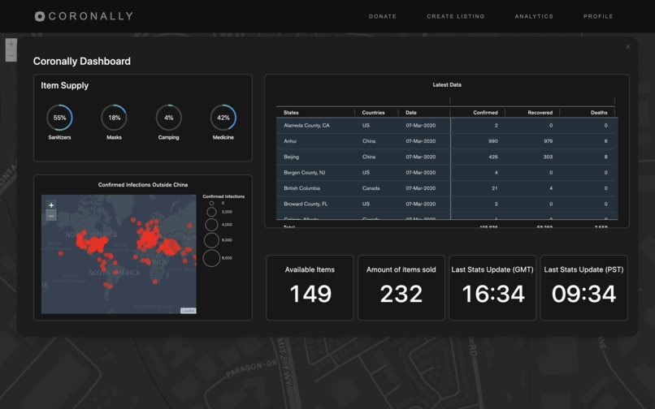The width and height of the screenshot is (655, 409).
Task: Select the Beijing row
Action: click(x=447, y=157)
